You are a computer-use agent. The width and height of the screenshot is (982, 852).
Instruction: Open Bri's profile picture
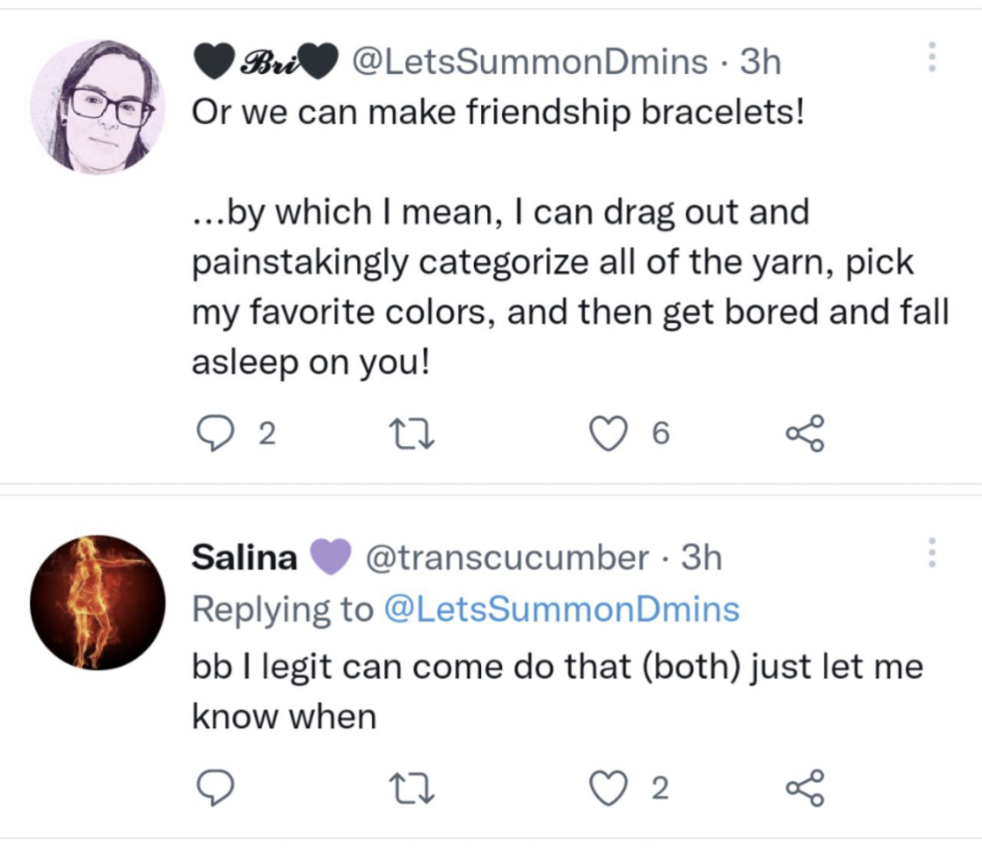pos(97,106)
